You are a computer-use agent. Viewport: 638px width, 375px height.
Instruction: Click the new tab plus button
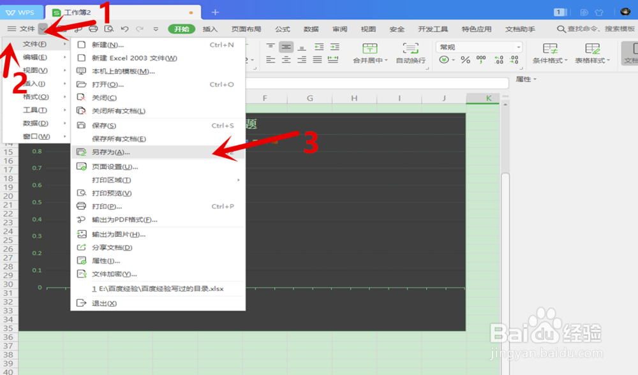pyautogui.click(x=215, y=12)
